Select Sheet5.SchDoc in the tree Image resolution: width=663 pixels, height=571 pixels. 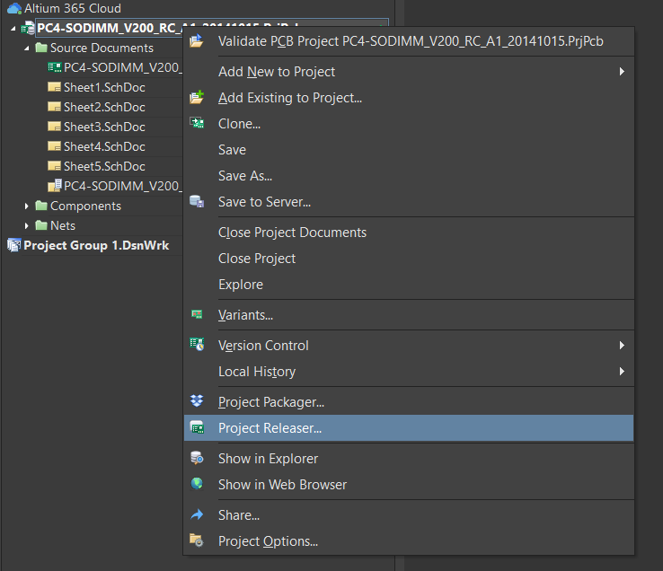point(104,166)
